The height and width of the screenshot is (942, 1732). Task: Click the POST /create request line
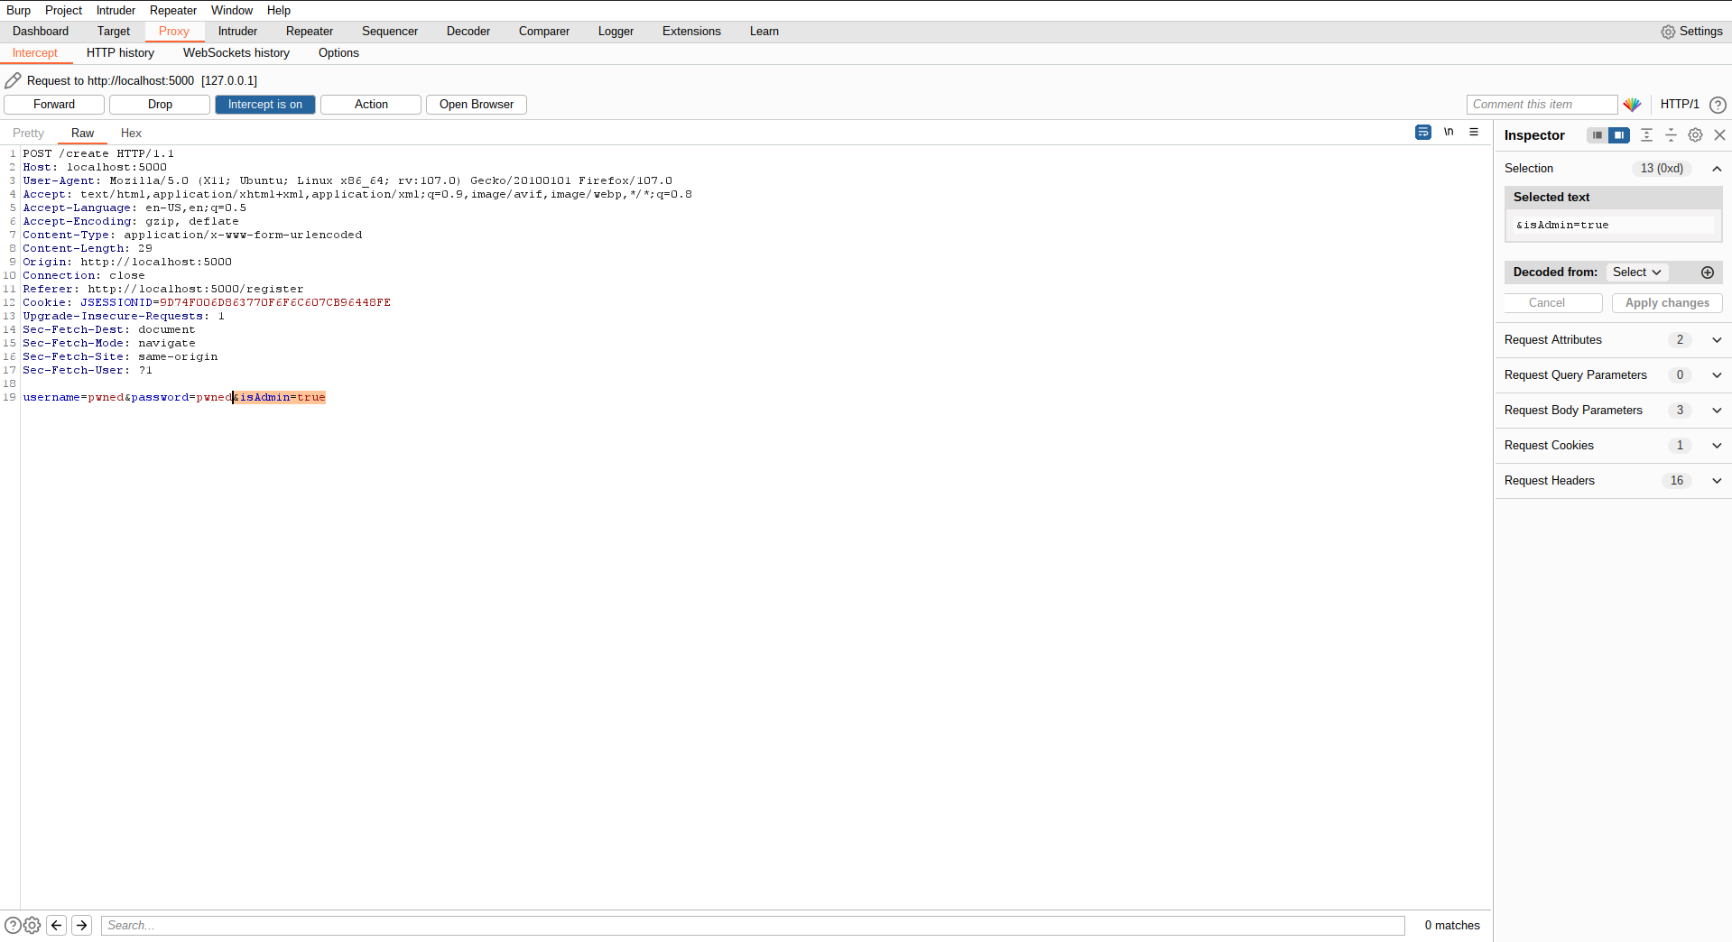coord(98,154)
